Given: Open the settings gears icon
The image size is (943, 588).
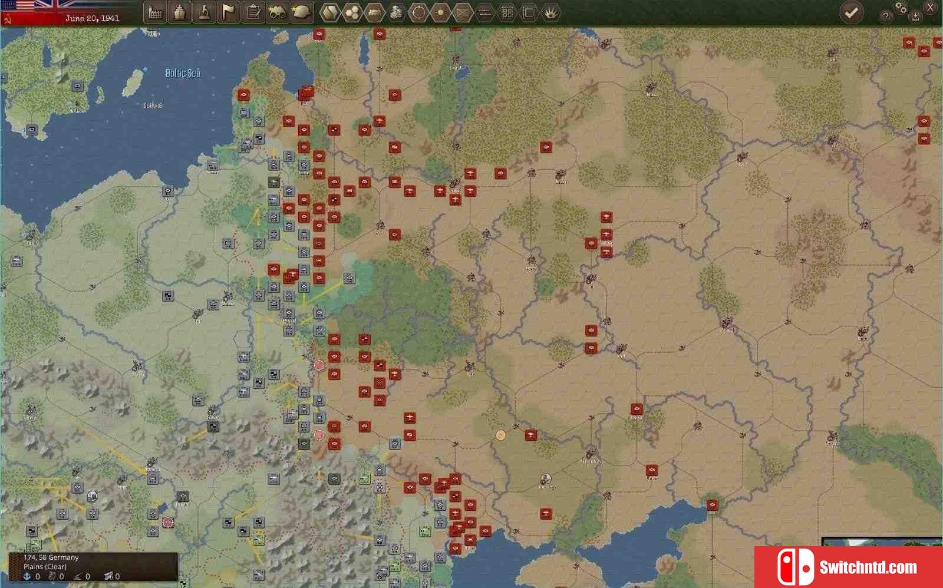Looking at the screenshot, I should point(901,8).
